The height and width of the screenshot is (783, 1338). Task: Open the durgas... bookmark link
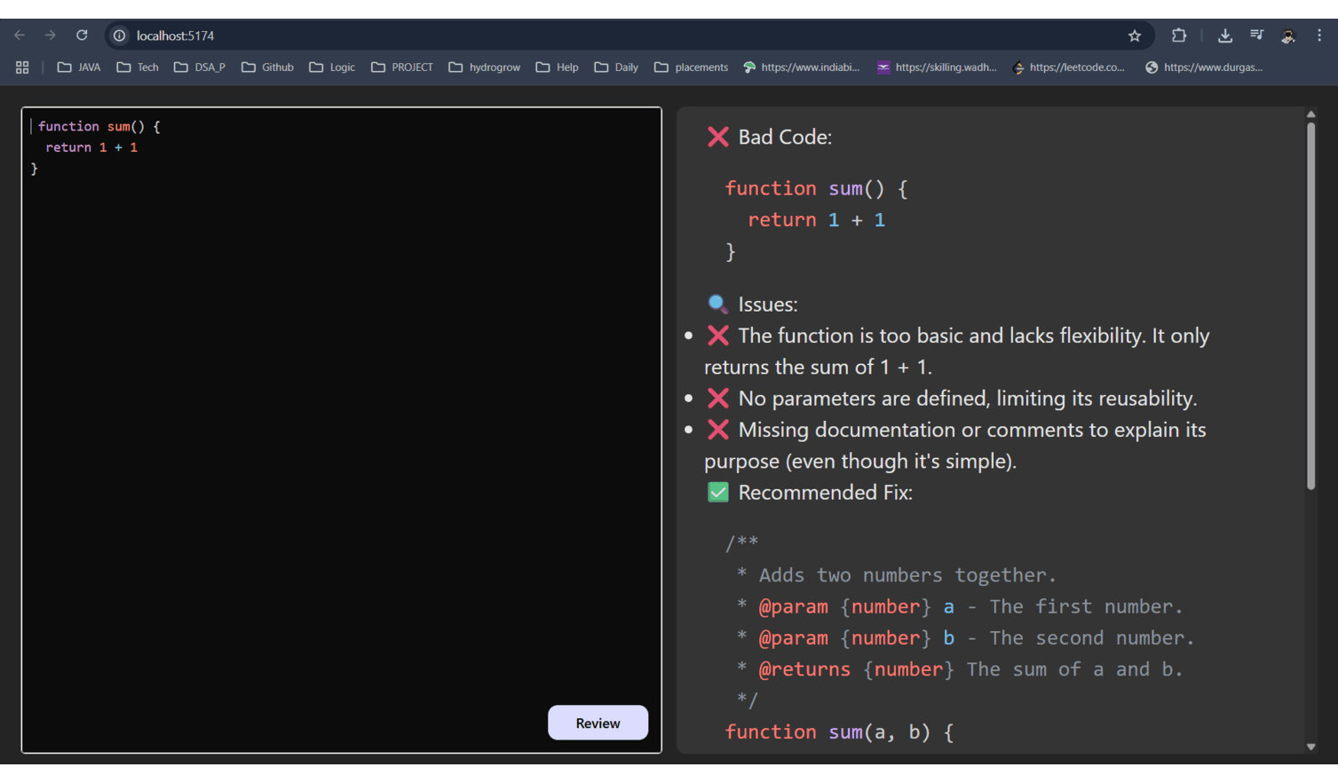[1204, 67]
